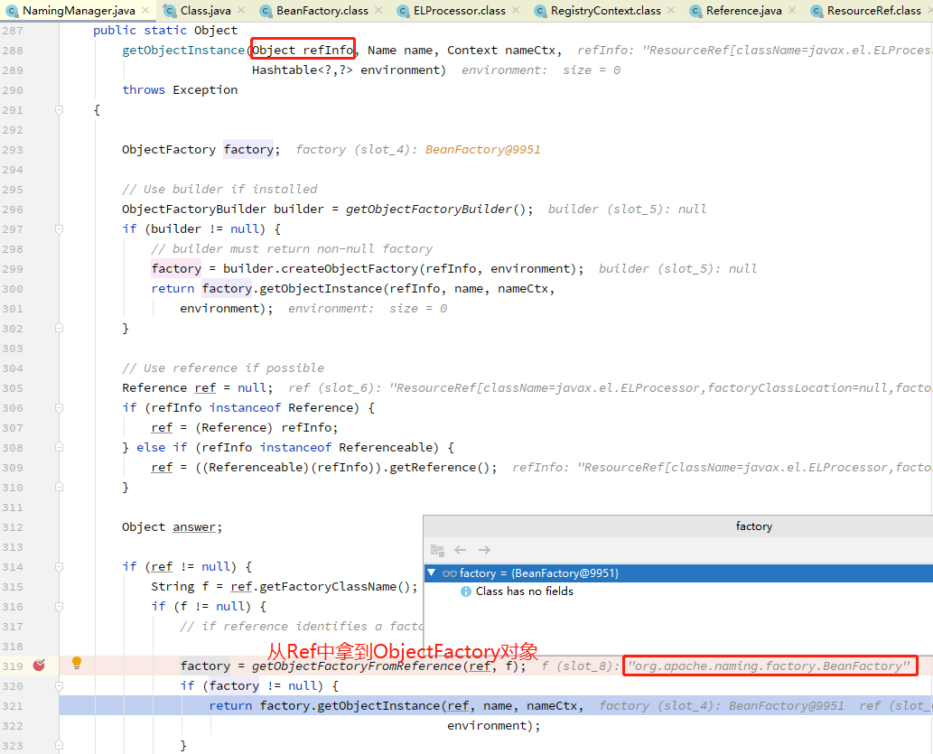Click the add-to-watches icon in factory popup

437,550
